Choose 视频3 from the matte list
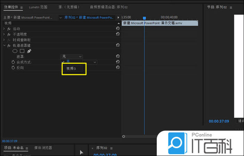 coord(71,69)
